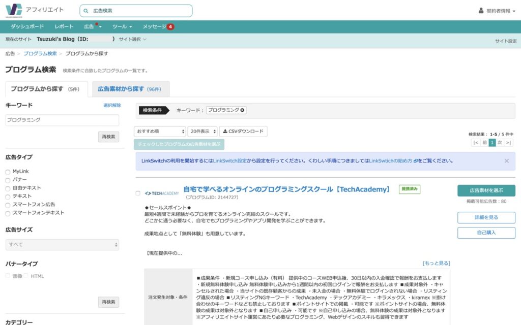Dismiss the LinkSwitch notice
521x325 pixels.
point(506,161)
